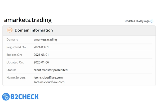159x106 pixels.
Task: Click the refresh icon beside Updated text
Action: tap(152, 21)
